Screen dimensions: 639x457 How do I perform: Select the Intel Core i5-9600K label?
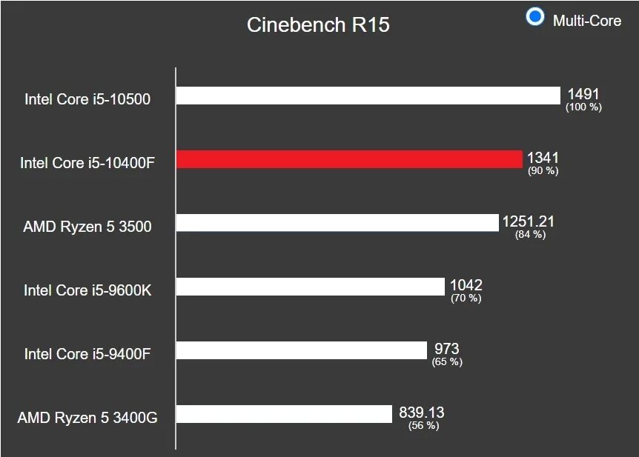(87, 290)
